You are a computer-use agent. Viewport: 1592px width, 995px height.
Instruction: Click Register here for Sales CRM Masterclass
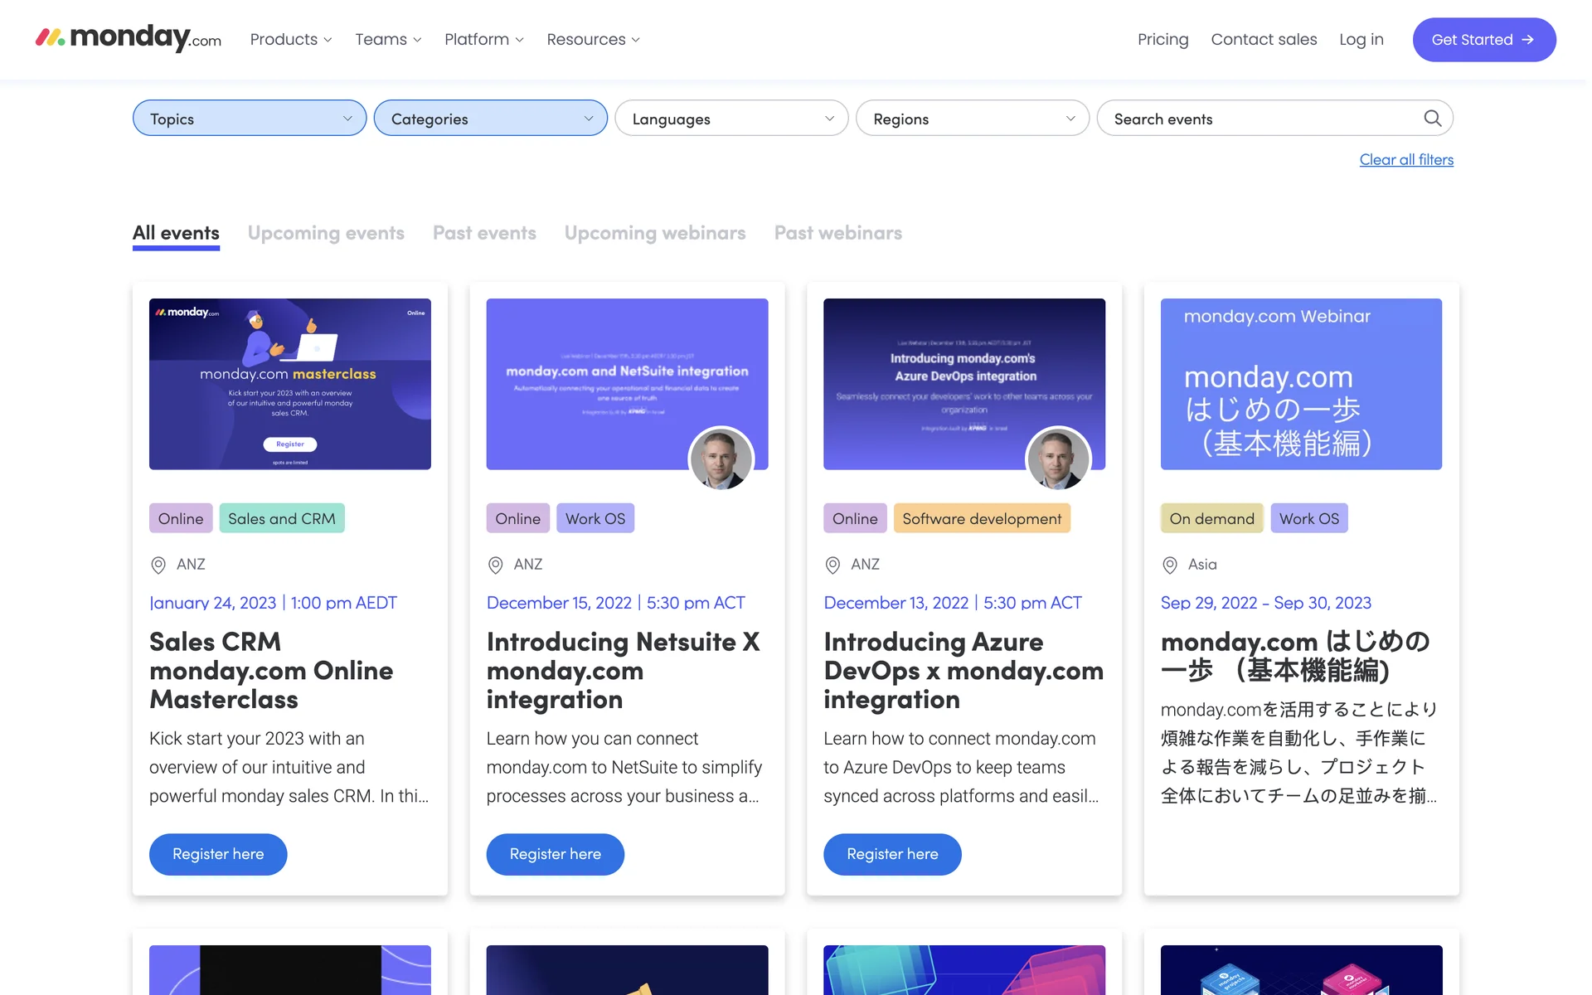point(218,854)
